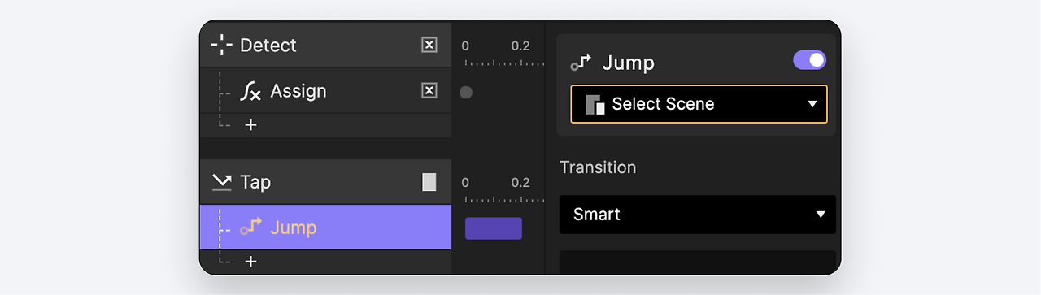
Task: Click the purple Jump timeline bar
Action: point(494,228)
